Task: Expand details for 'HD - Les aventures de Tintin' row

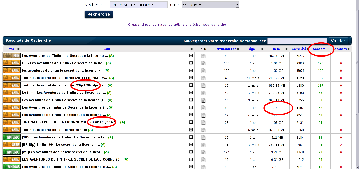Action: click(191, 63)
